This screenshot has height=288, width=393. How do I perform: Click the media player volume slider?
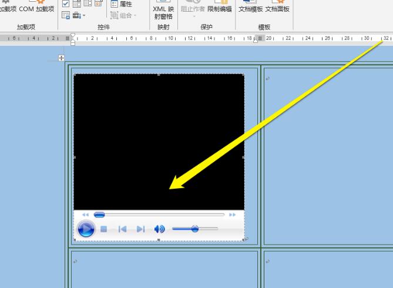(x=194, y=229)
